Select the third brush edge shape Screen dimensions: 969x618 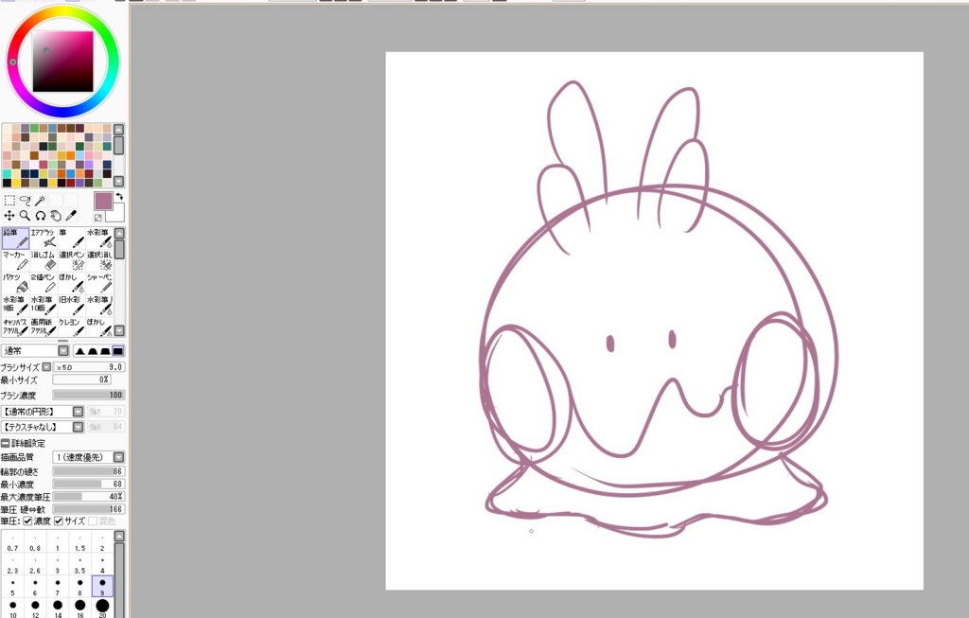pos(105,351)
